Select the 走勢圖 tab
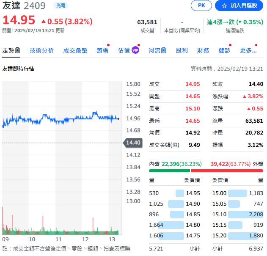The height and width of the screenshot is (256, 267). pyautogui.click(x=11, y=50)
